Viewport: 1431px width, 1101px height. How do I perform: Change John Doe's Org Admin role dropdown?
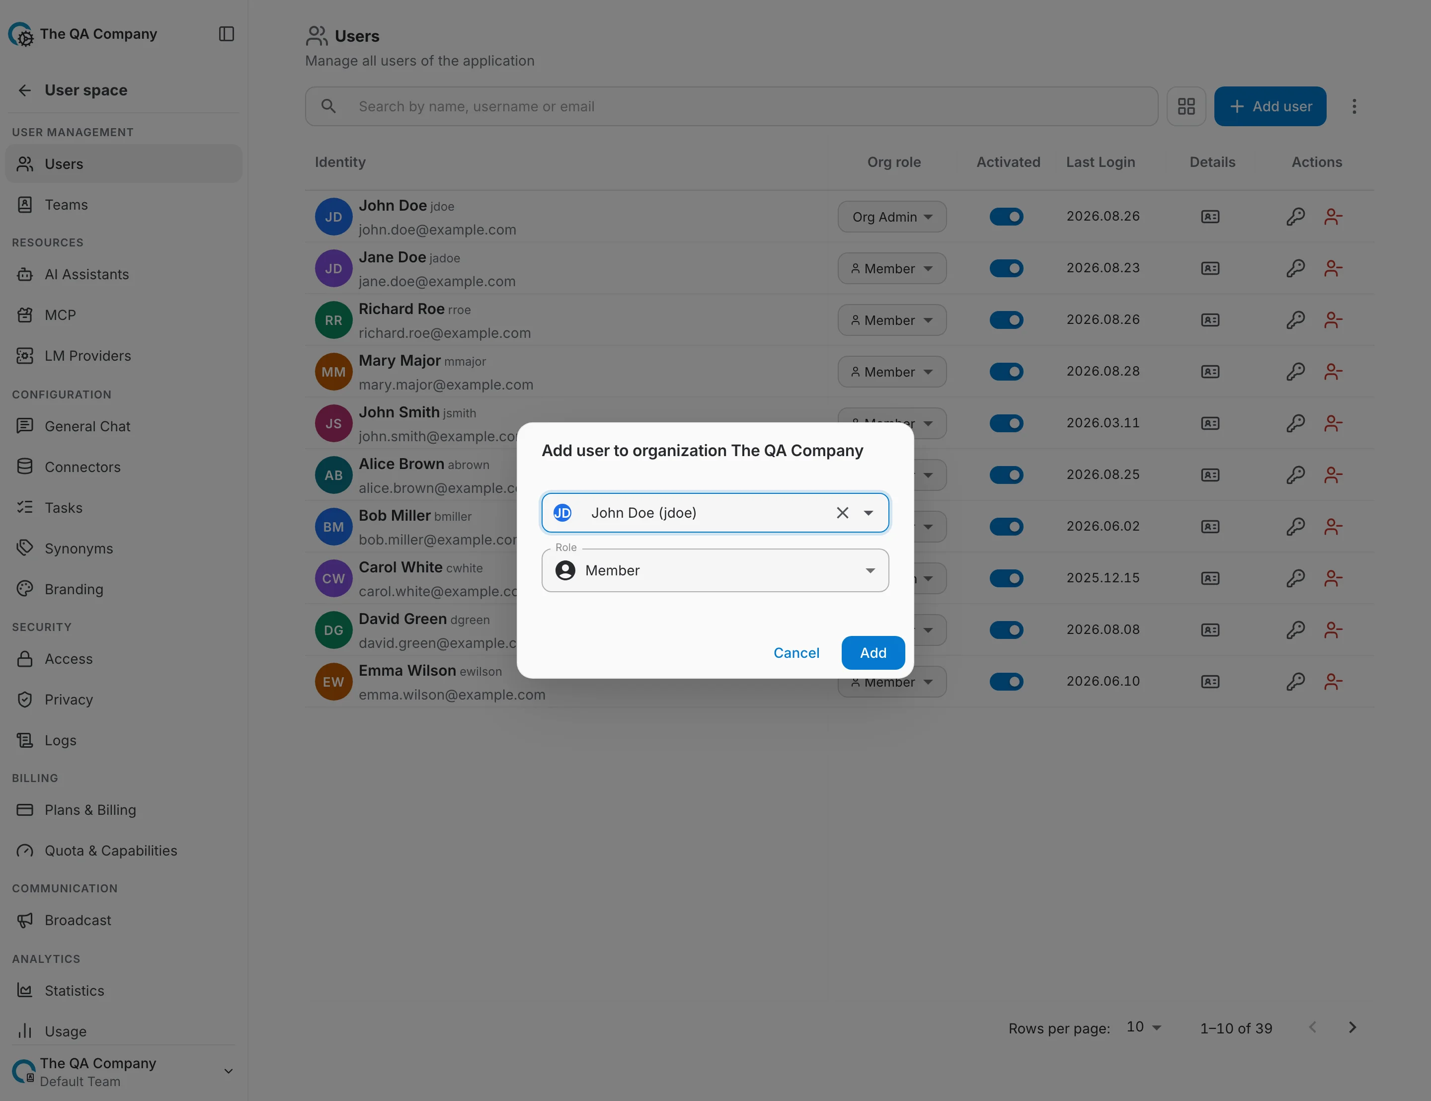click(x=891, y=217)
